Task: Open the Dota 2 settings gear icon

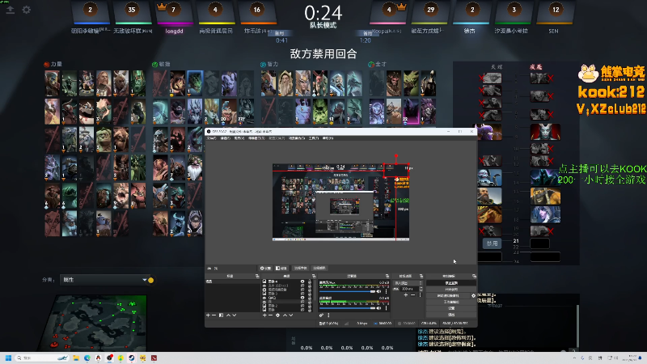Action: (27, 10)
